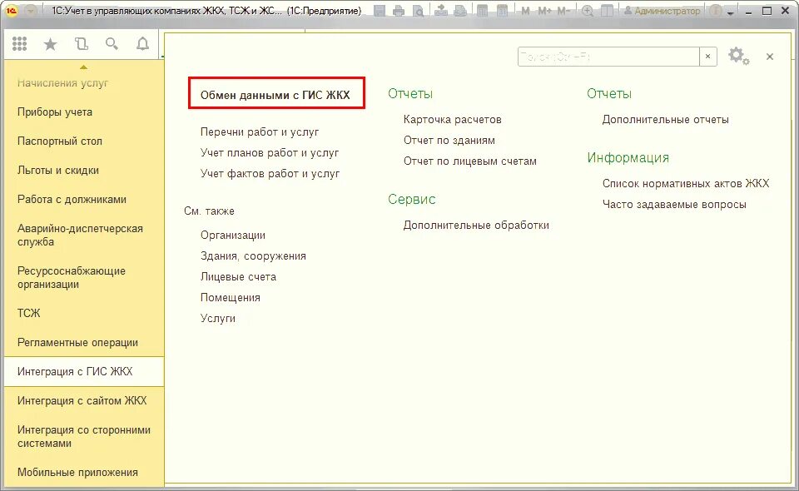The image size is (799, 491).
Task: Open the info icon in title bar
Action: pyautogui.click(x=716, y=11)
